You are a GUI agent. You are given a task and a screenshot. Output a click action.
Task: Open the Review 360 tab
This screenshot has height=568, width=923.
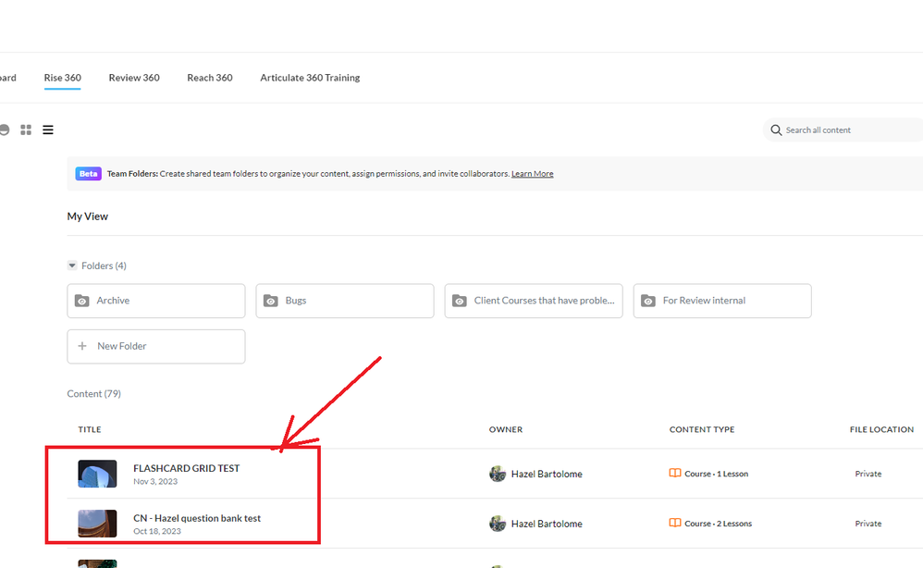(x=134, y=78)
